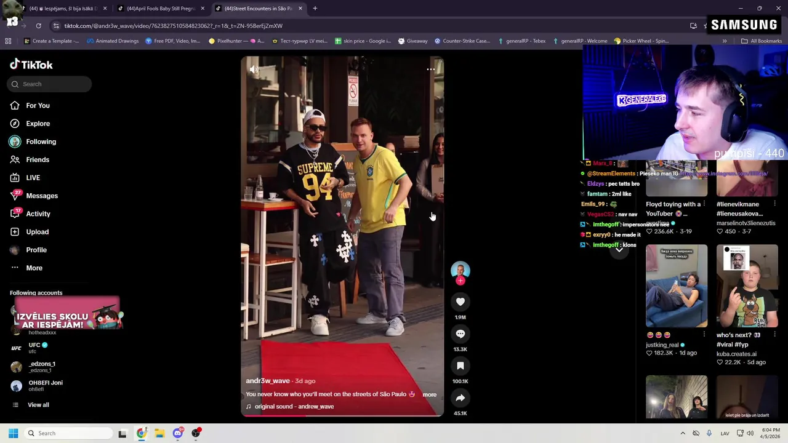Click the marselinotv3lienezutis author name

click(x=746, y=223)
